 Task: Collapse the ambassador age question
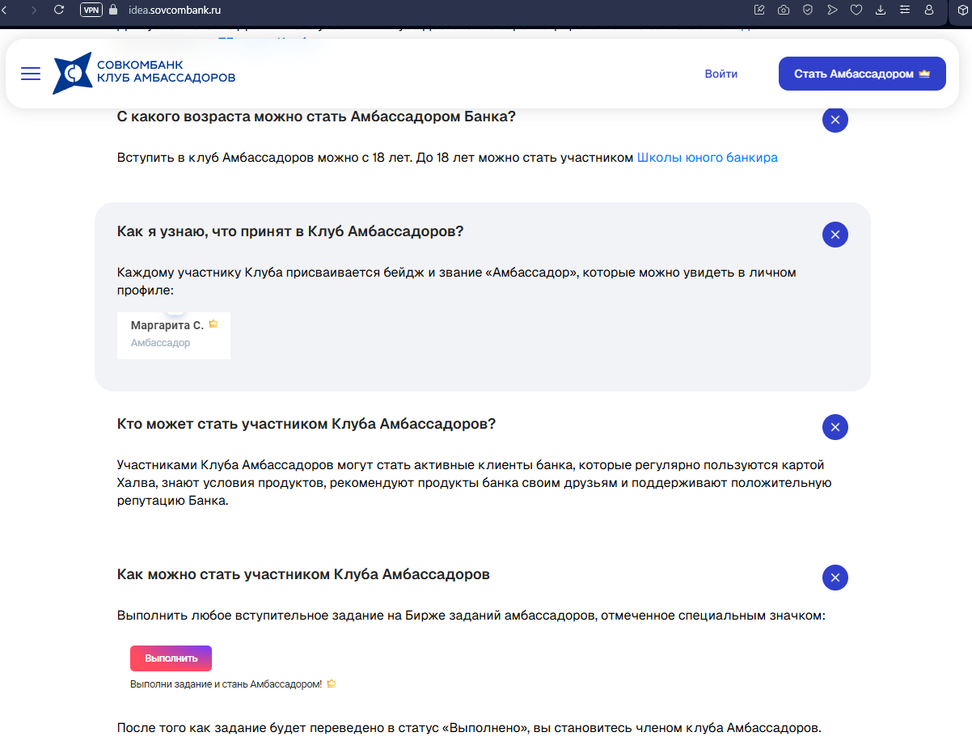coord(835,120)
